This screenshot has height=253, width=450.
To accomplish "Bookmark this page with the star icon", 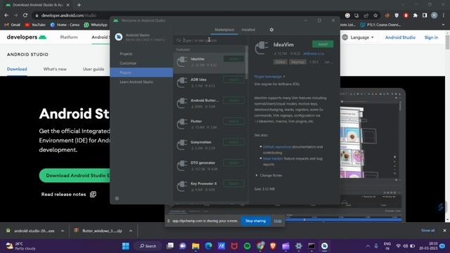I will tap(375, 15).
